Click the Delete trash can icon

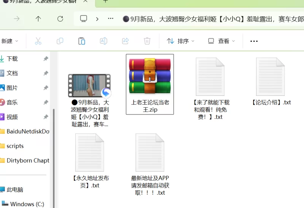click(147, 41)
